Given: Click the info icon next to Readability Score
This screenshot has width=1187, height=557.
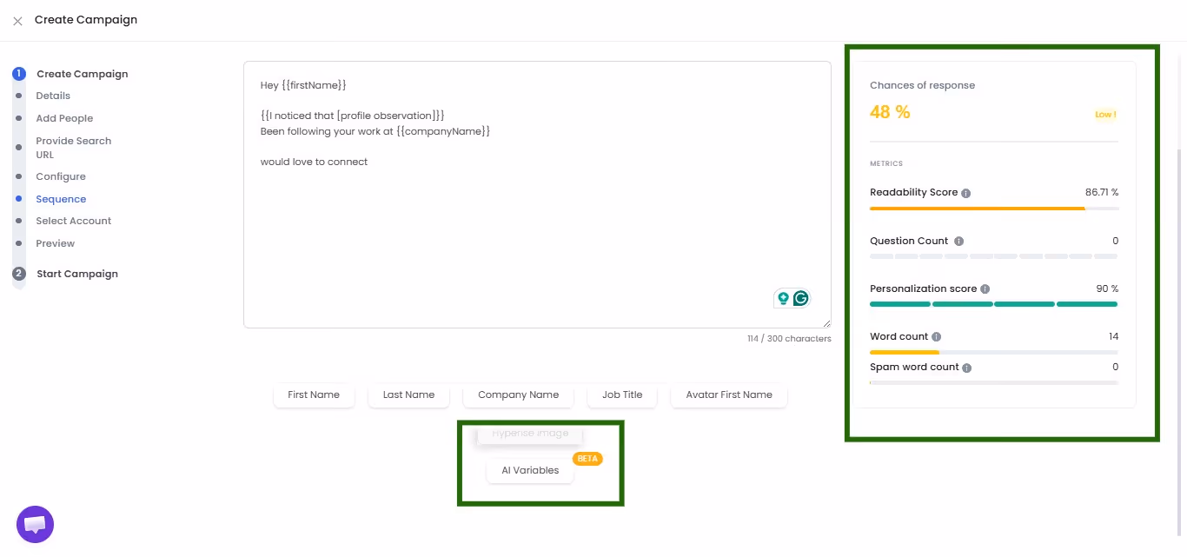Looking at the screenshot, I should 966,193.
